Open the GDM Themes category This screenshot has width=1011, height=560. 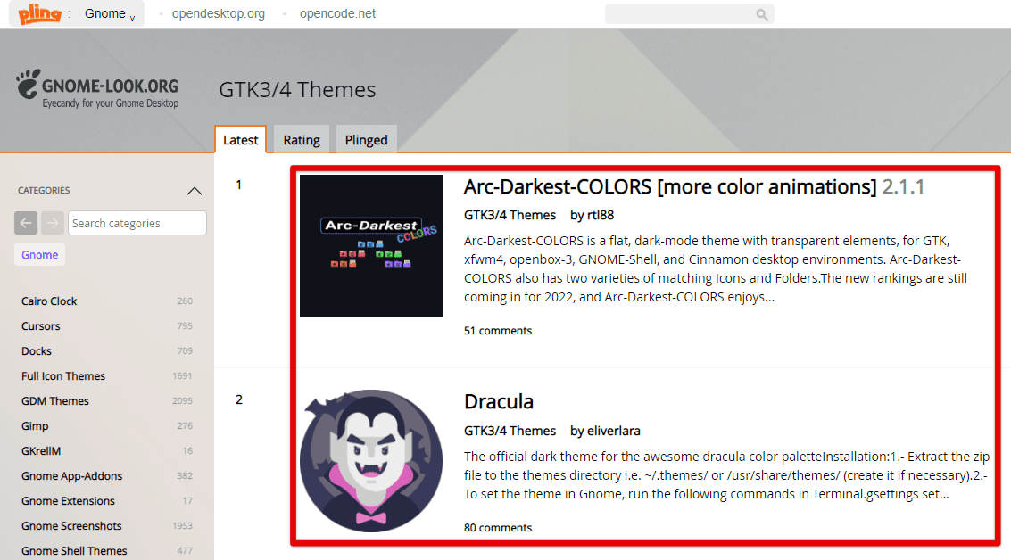(x=54, y=401)
